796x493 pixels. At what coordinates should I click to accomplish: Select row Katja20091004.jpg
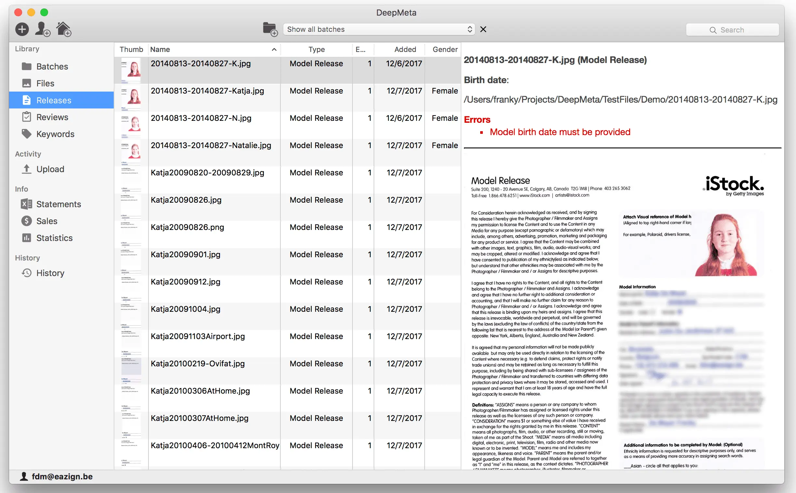click(287, 317)
